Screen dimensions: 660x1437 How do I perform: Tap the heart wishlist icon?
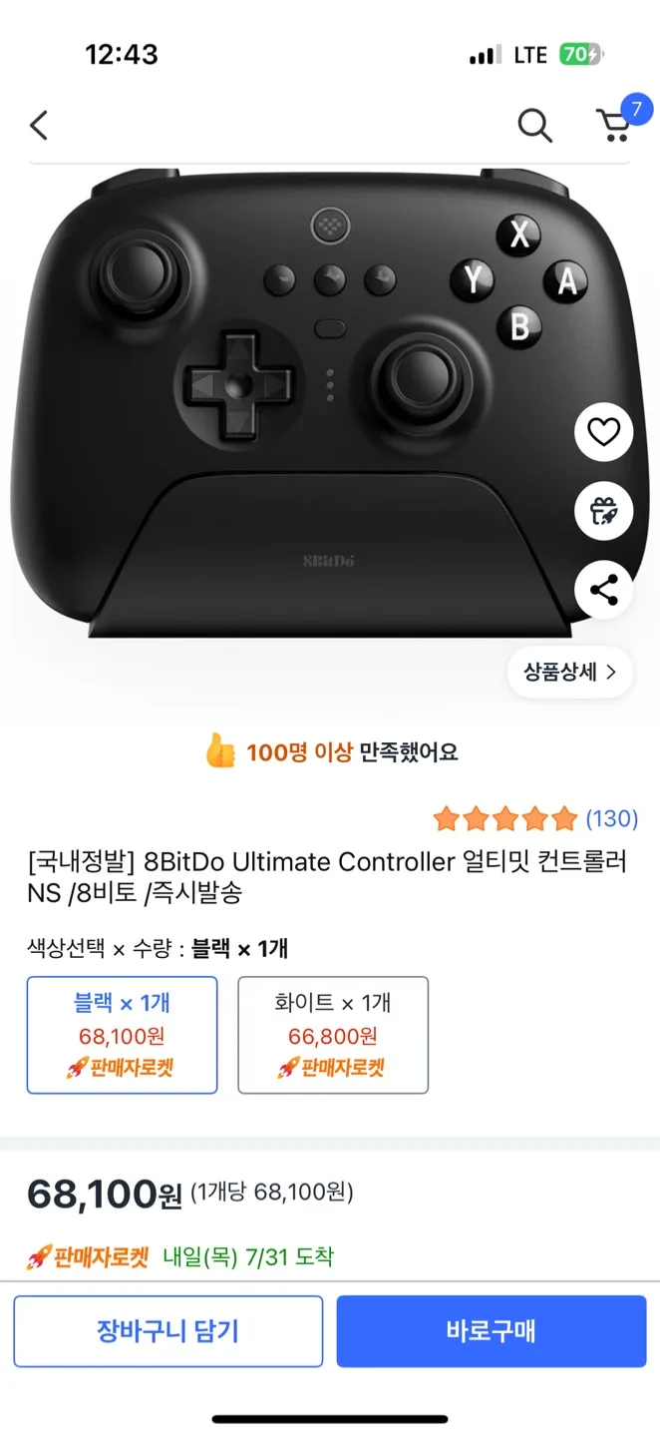point(604,432)
